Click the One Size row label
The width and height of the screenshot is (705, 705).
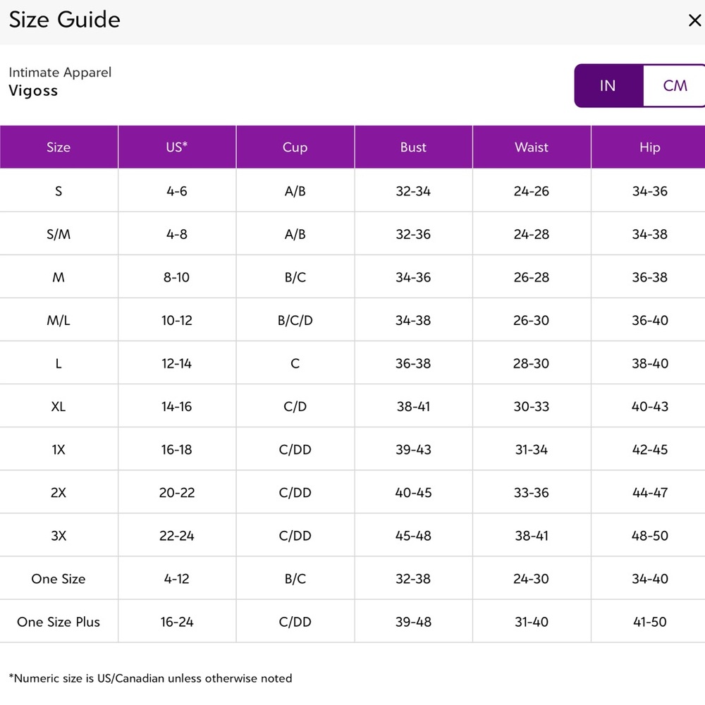coord(59,579)
